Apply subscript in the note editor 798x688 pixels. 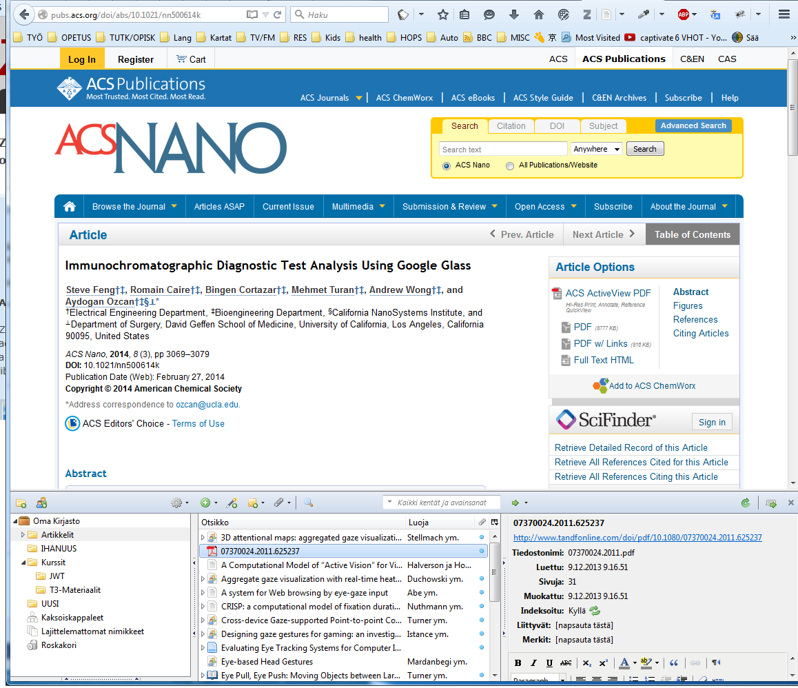click(x=587, y=662)
